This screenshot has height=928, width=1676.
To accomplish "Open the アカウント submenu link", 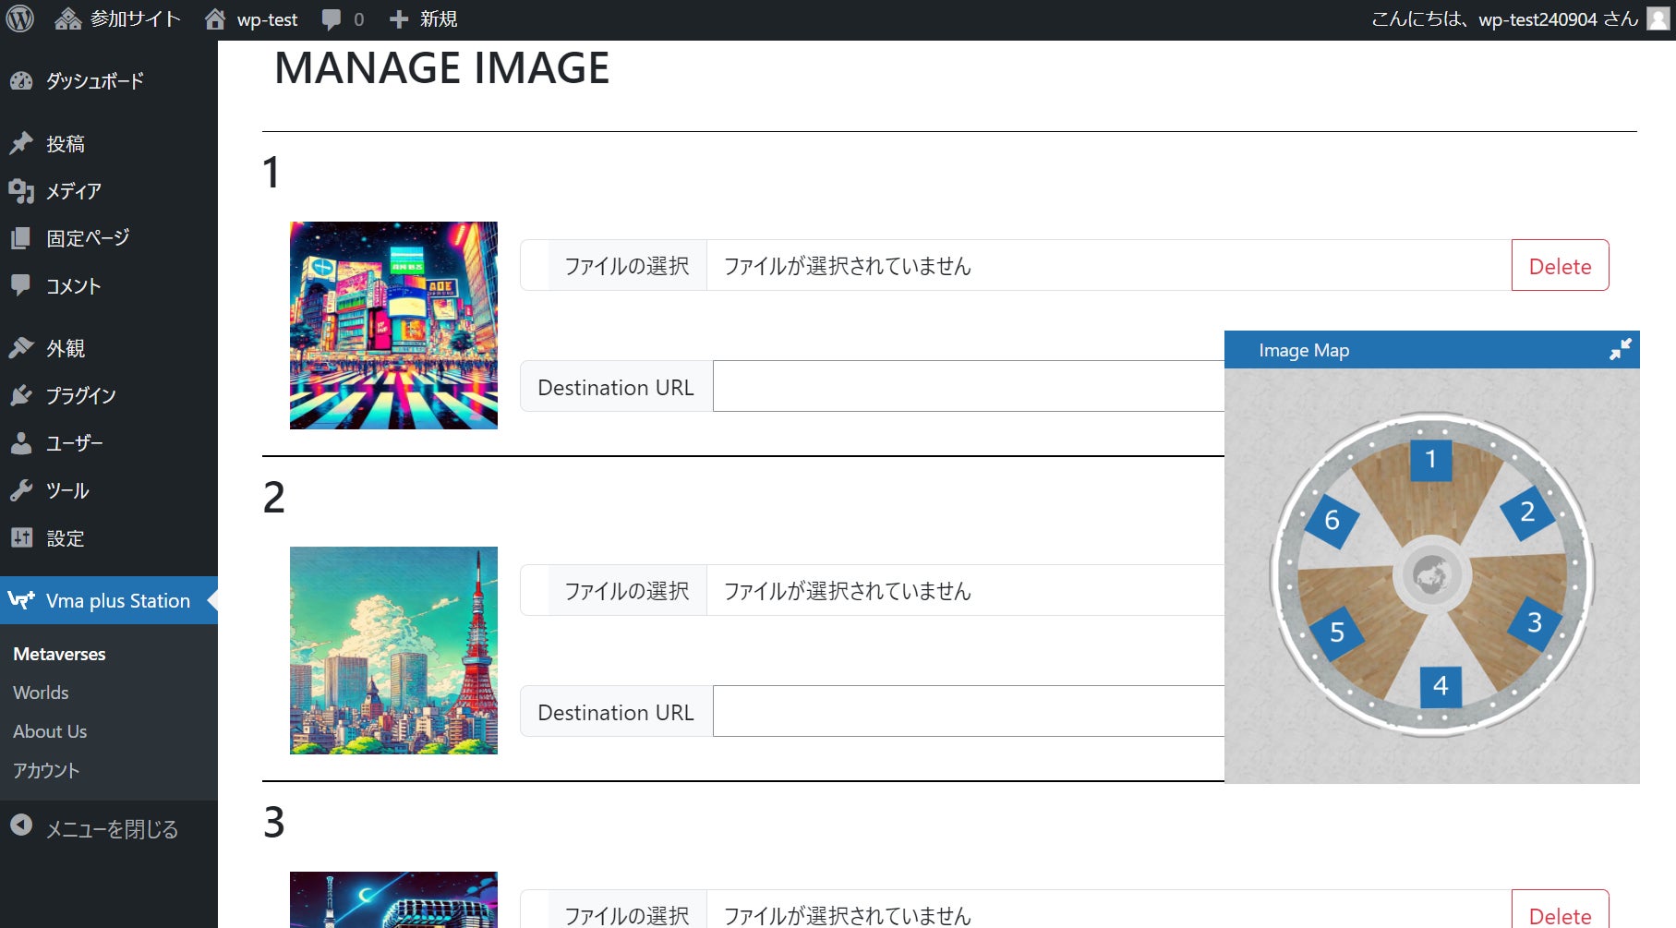I will [x=46, y=770].
